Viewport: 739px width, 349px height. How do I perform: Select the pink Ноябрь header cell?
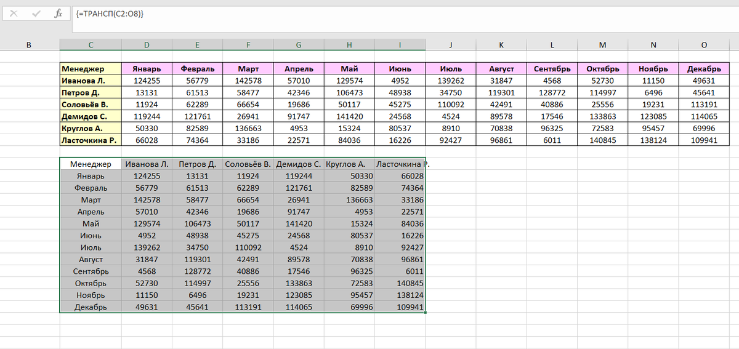[653, 69]
